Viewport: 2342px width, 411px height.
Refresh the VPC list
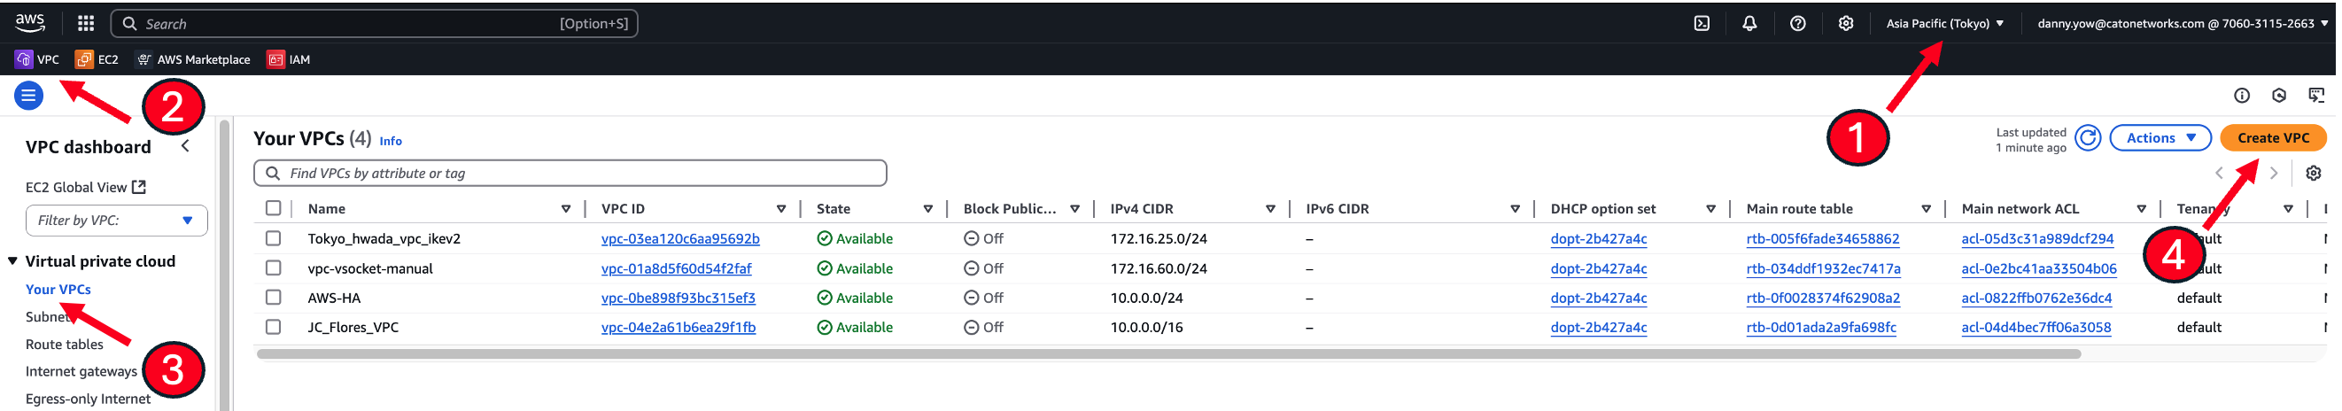pos(2089,138)
